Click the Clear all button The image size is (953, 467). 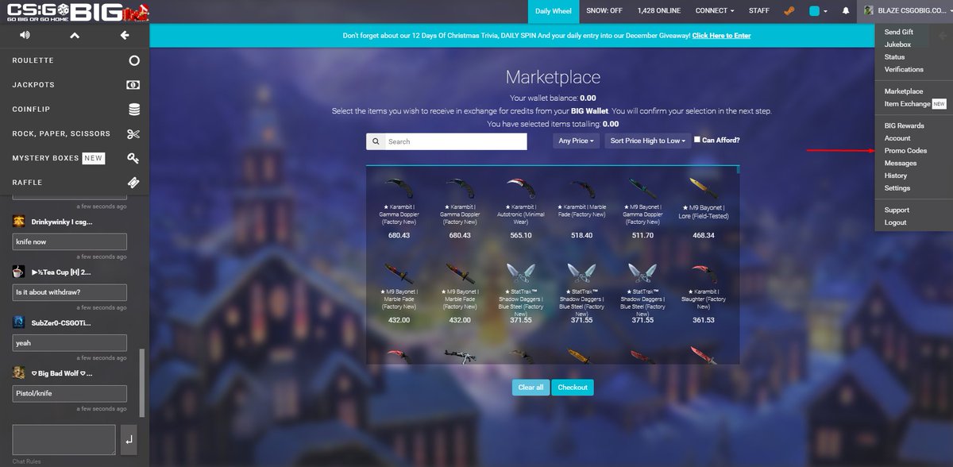coord(531,388)
